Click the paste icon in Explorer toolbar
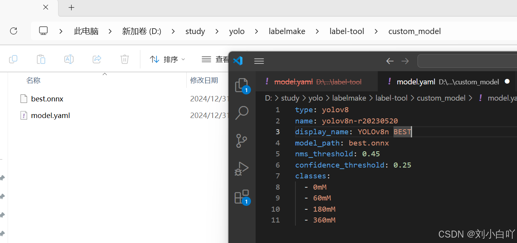517x243 pixels. 41,59
